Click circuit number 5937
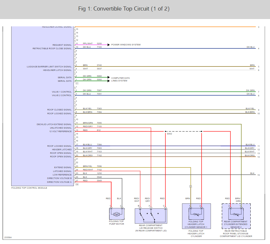 (x=99, y=69)
